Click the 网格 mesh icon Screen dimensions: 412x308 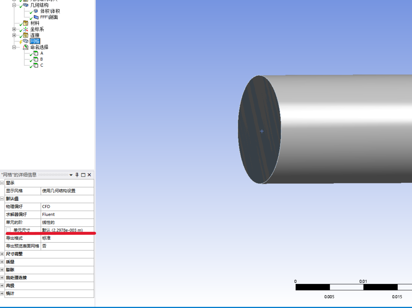26,41
